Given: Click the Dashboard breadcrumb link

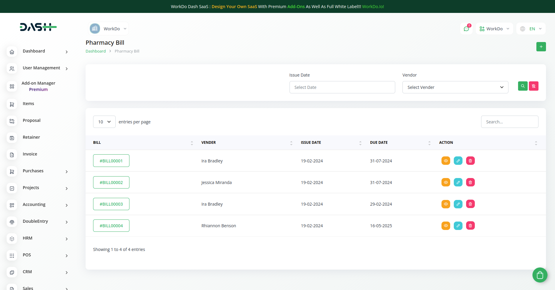Looking at the screenshot, I should pos(96,51).
